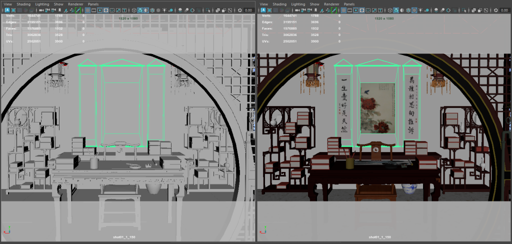Click Isolate Select icon in right panel

[x=464, y=10]
